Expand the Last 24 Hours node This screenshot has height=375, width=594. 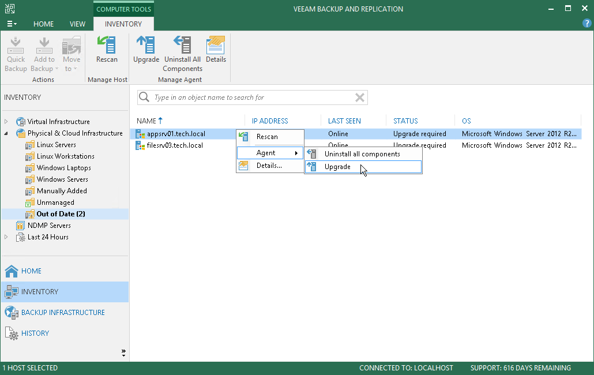6,237
